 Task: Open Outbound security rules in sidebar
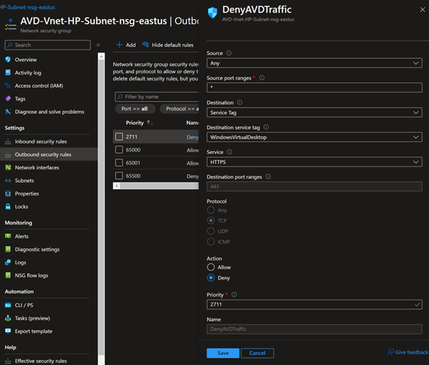pyautogui.click(x=49, y=154)
